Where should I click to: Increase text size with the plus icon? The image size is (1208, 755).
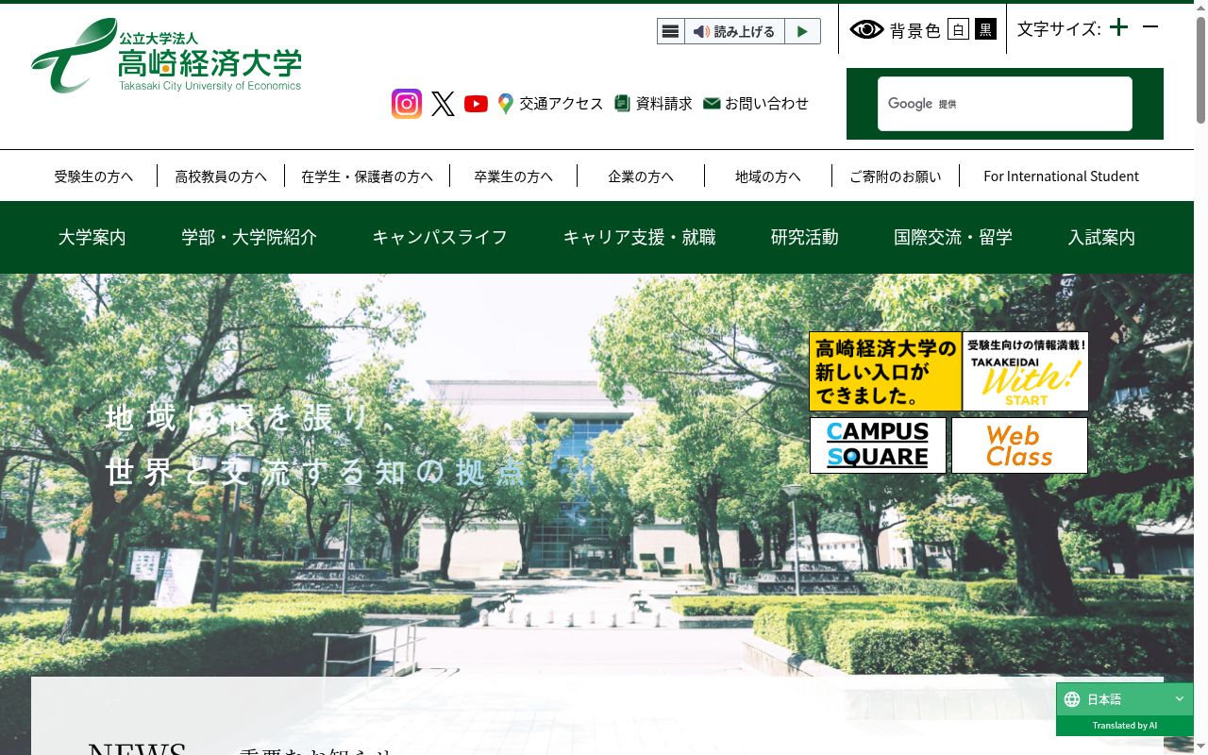pyautogui.click(x=1119, y=27)
